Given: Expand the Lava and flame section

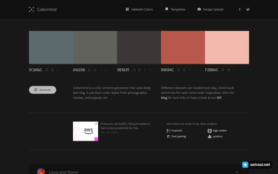Looking at the screenshot, I should click(x=237, y=172).
